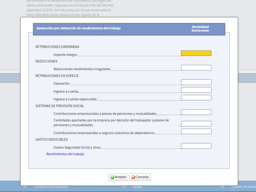Expand the Contacta con nosotros footer chevron

(x=25, y=187)
